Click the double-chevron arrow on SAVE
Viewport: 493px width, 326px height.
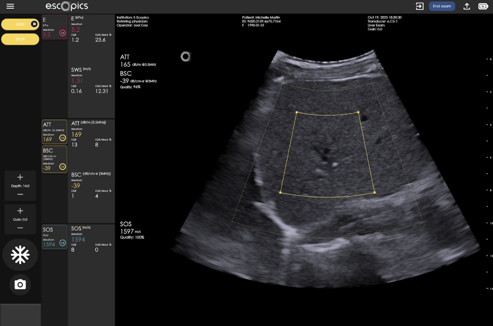pos(34,24)
